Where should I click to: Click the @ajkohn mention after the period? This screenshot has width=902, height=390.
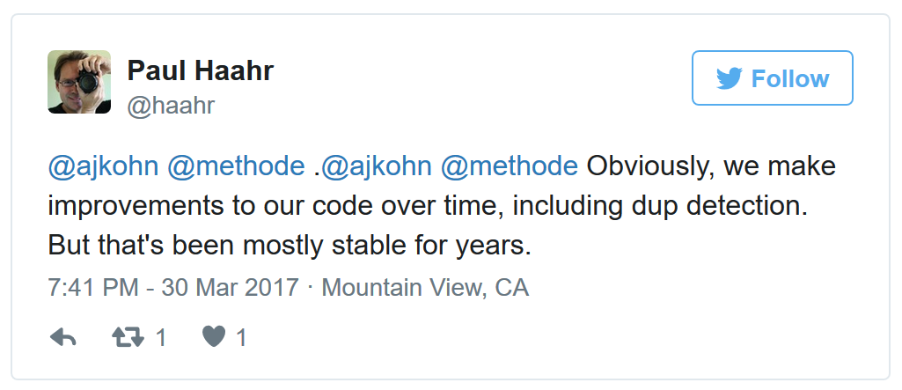tap(375, 166)
